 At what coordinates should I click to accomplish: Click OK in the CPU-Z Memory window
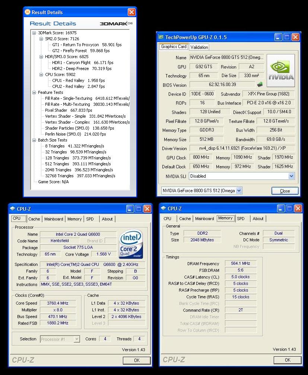click(x=288, y=360)
